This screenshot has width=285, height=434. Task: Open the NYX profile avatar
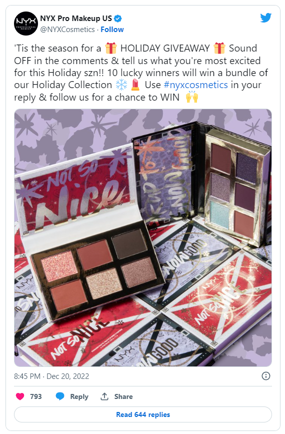[26, 24]
